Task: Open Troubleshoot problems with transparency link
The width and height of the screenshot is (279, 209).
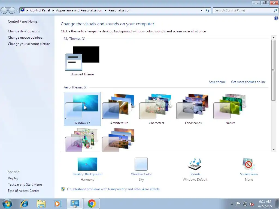Action: (113, 189)
